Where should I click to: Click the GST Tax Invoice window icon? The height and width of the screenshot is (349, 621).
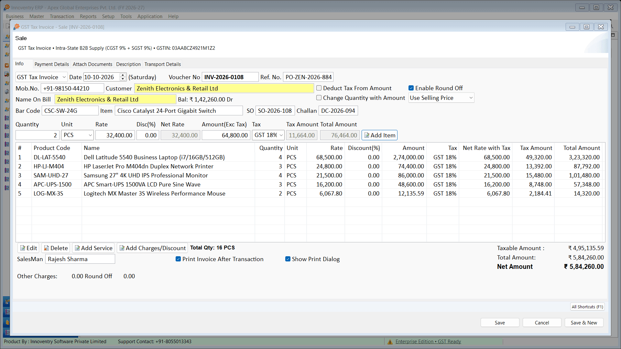16,27
